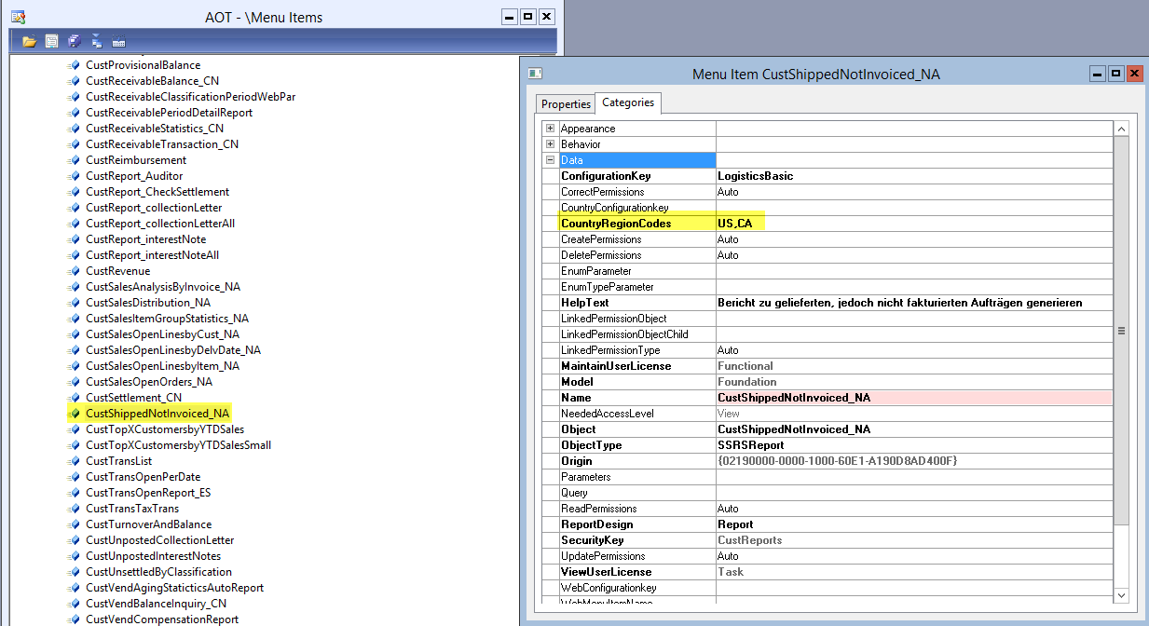
Task: Maximize the AOT Menu Items window
Action: [x=527, y=17]
